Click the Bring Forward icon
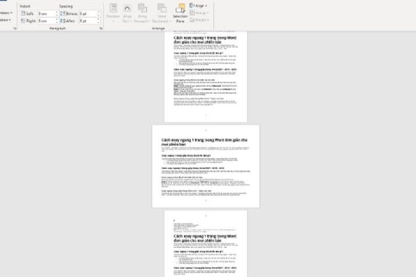Viewport: 416px width, 277px height. 142,9
